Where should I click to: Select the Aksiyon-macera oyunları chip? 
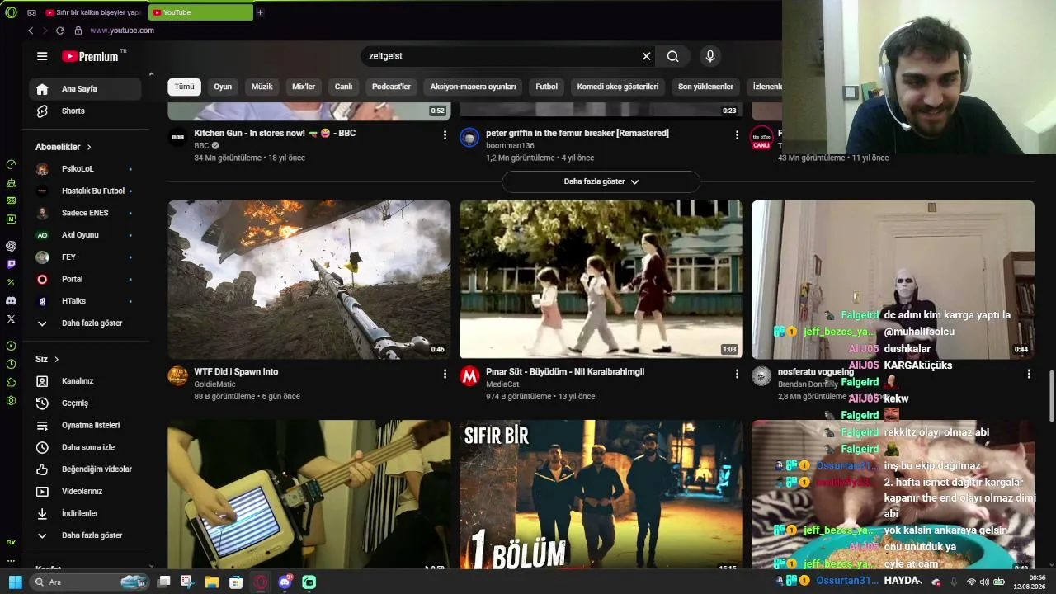pos(473,87)
